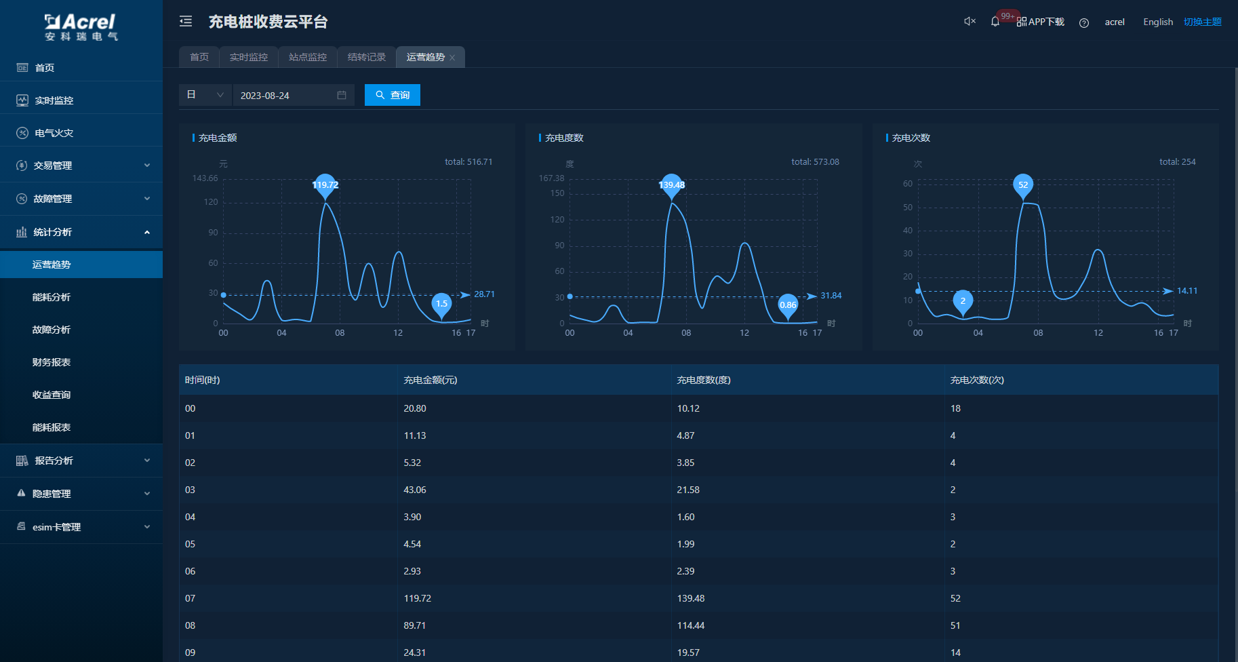Toggle theme via 切换主题

click(x=1202, y=22)
